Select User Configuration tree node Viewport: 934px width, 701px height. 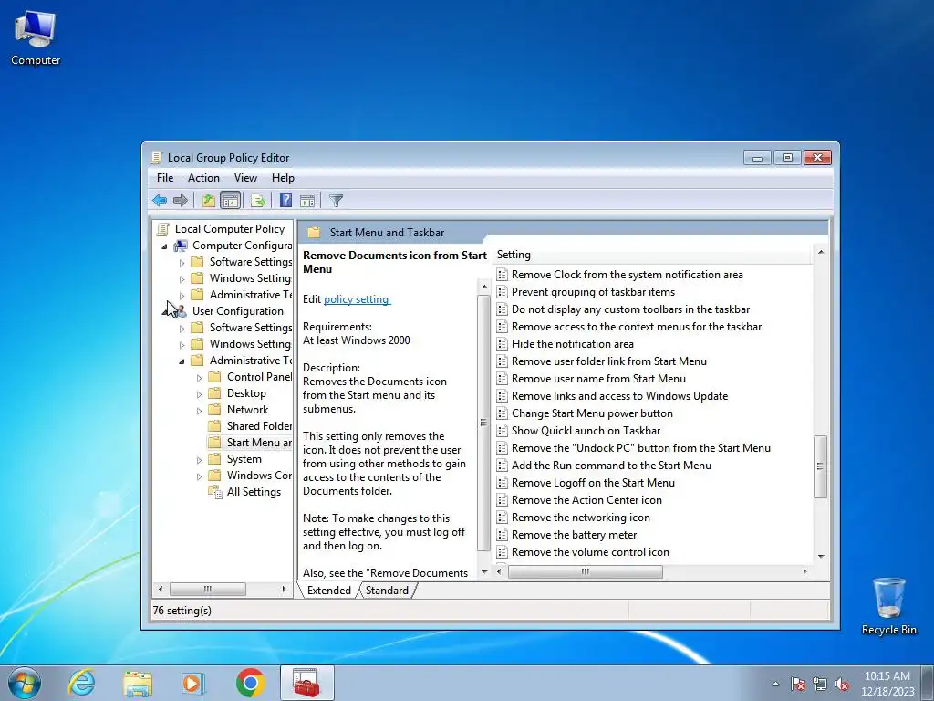238,311
